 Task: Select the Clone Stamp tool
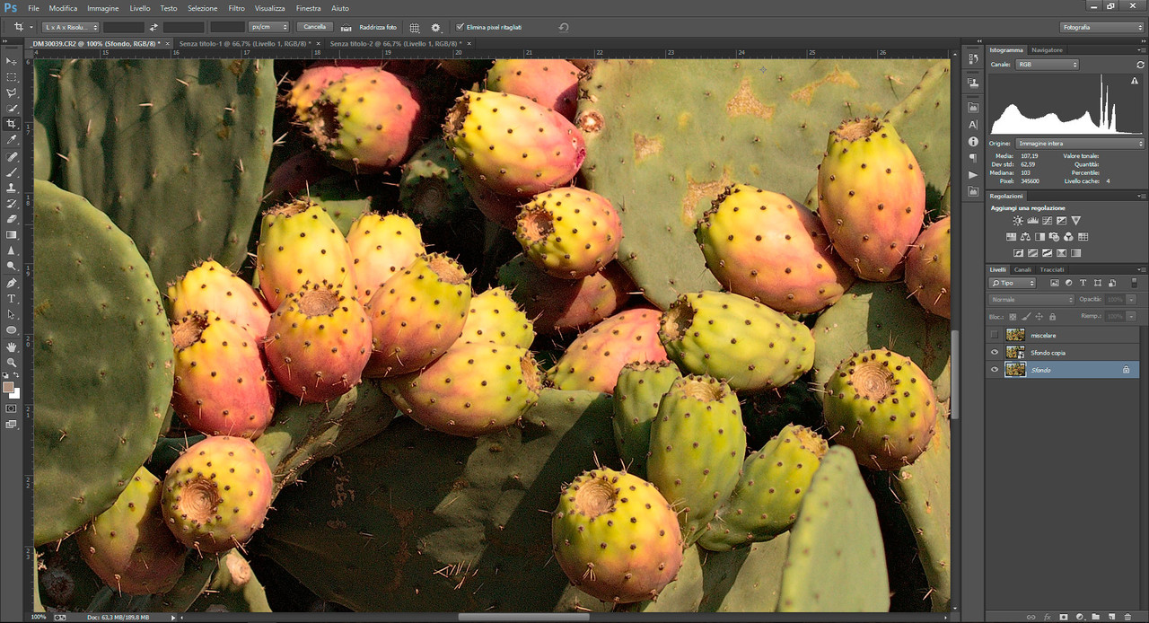(12, 188)
